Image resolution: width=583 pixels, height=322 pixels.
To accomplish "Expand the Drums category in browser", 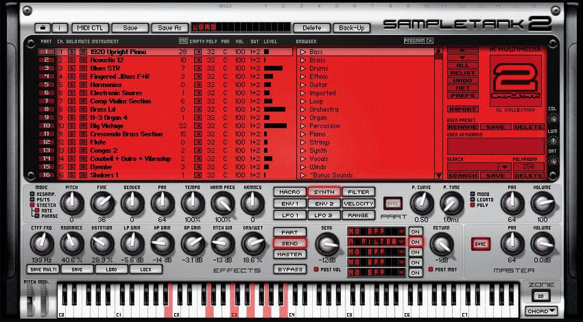I will pyautogui.click(x=302, y=69).
